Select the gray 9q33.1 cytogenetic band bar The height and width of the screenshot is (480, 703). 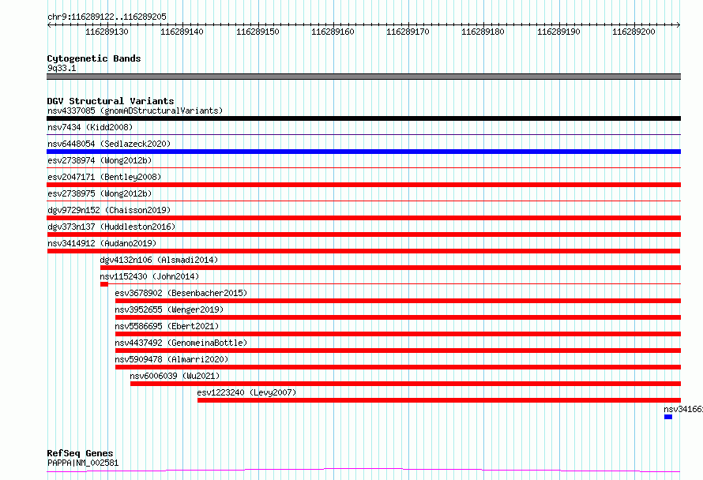[363, 77]
